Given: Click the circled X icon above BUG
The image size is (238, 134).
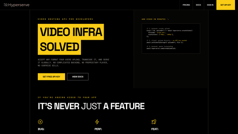Looking at the screenshot, I should click(x=40, y=122).
